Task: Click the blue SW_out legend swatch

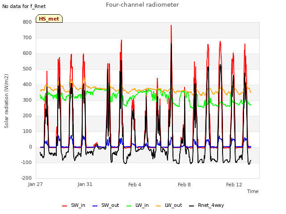Action: coord(95,206)
